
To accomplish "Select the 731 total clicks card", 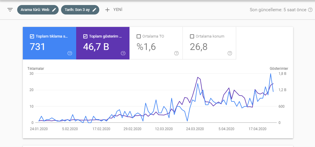I will click(49, 43).
